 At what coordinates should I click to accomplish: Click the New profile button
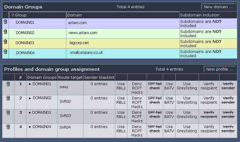coord(219,69)
